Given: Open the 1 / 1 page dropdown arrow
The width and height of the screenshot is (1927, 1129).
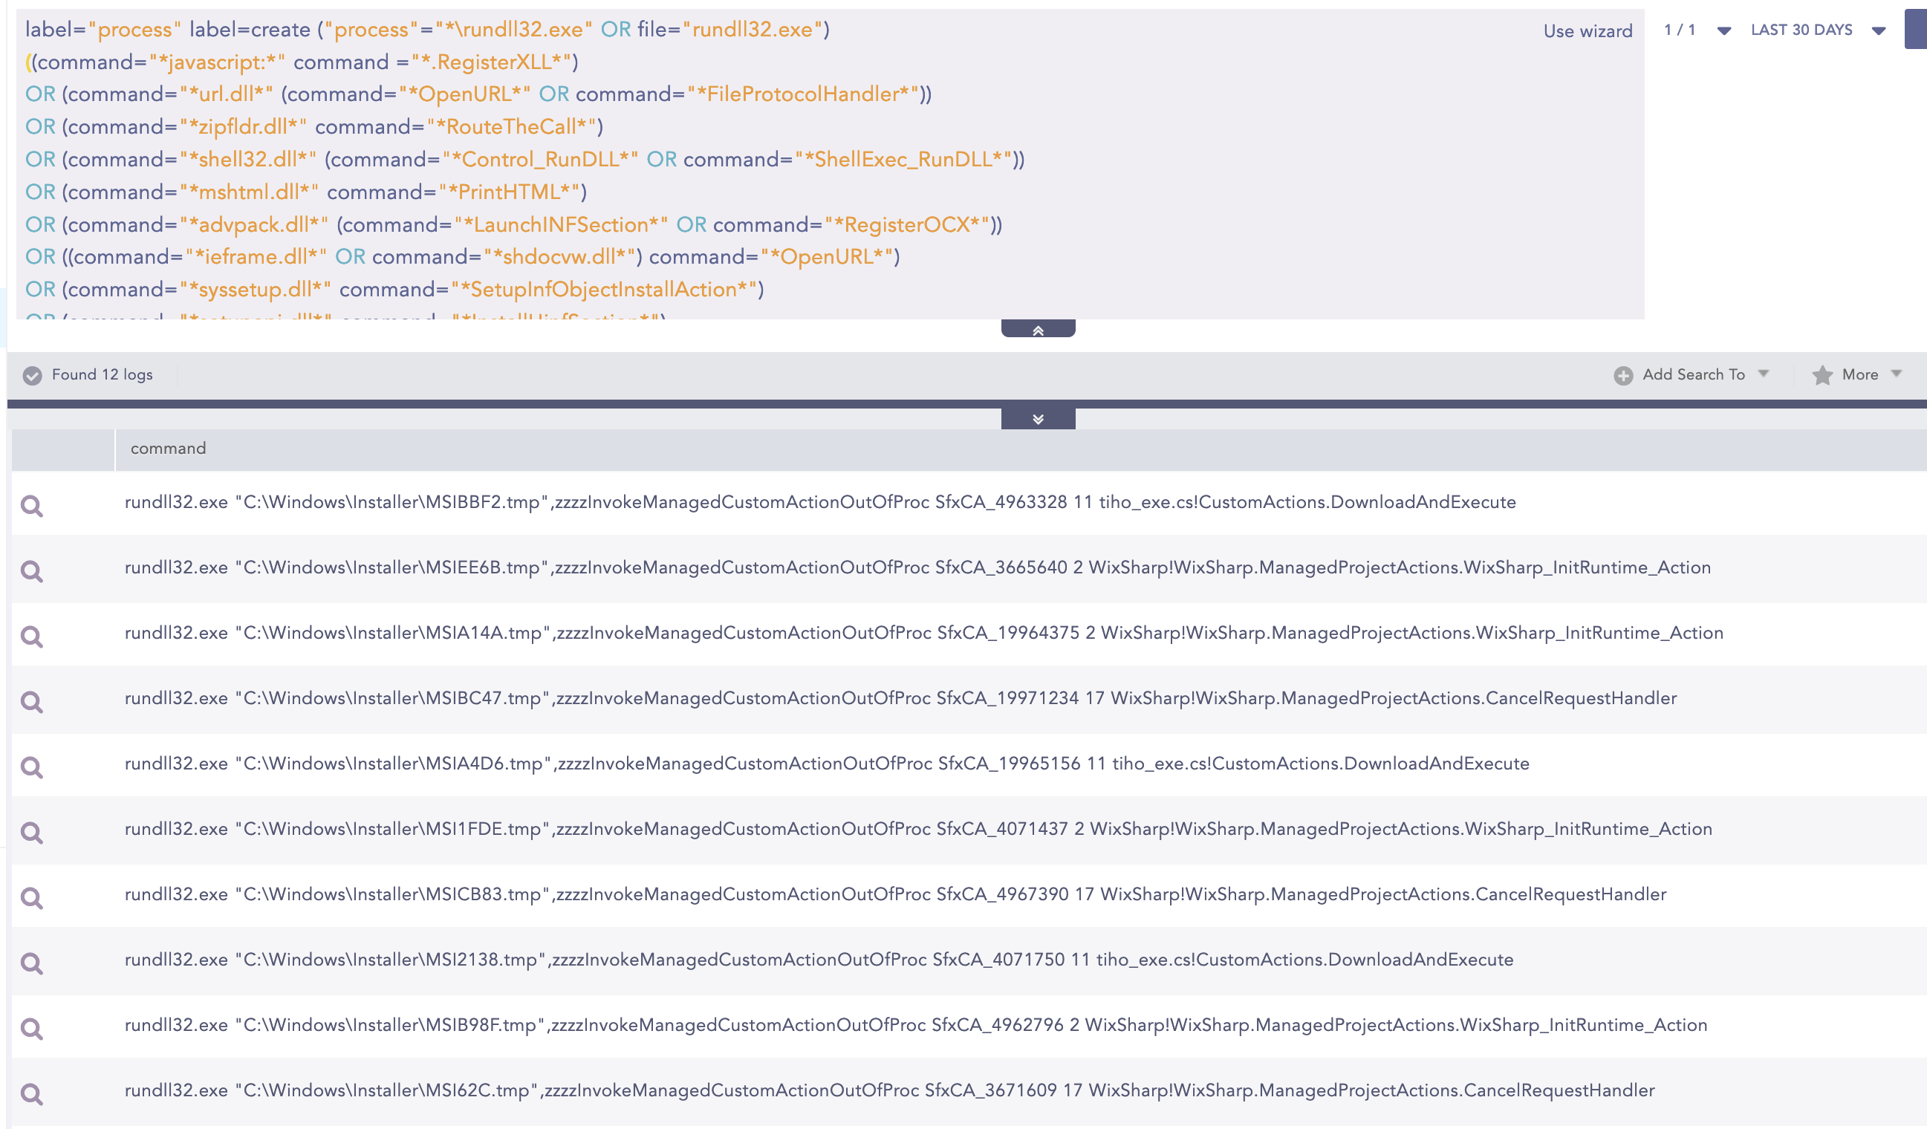Looking at the screenshot, I should [x=1723, y=30].
